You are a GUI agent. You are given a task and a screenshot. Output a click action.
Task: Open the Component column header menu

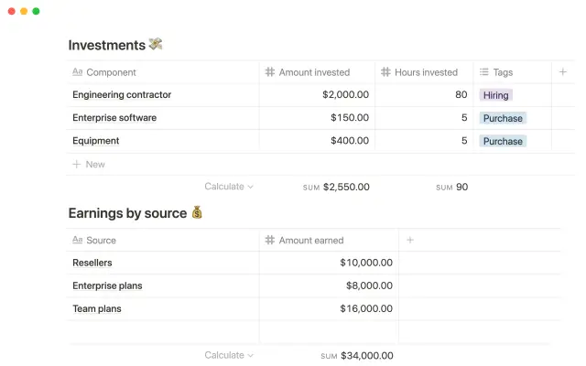[x=163, y=72]
